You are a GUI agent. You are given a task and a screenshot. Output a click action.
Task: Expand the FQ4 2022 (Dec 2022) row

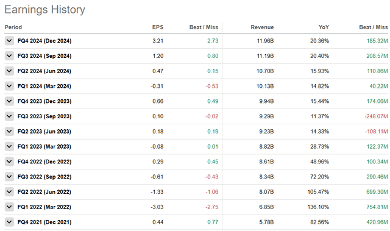9,162
